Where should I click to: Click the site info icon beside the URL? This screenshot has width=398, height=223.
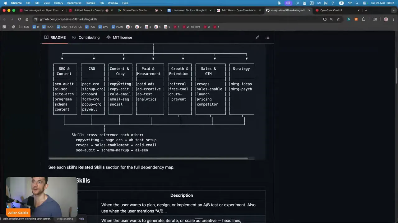pyautogui.click(x=36, y=19)
